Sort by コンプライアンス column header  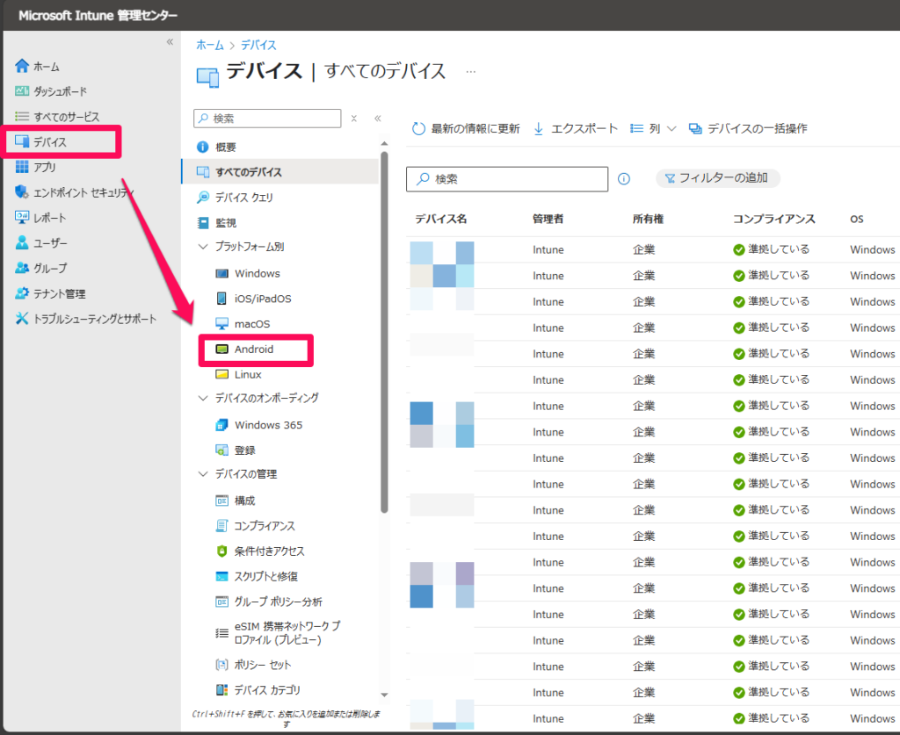[773, 219]
